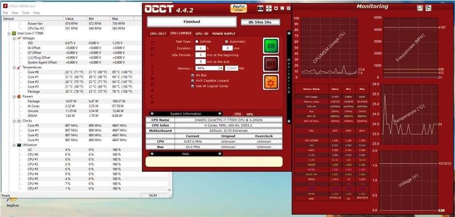The height and width of the screenshot is (217, 455).
Task: Stop the test with the OFF button
Action: click(271, 64)
